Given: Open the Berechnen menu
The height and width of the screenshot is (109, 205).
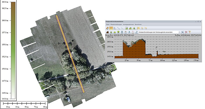Looking at the screenshot, I should [138, 24].
